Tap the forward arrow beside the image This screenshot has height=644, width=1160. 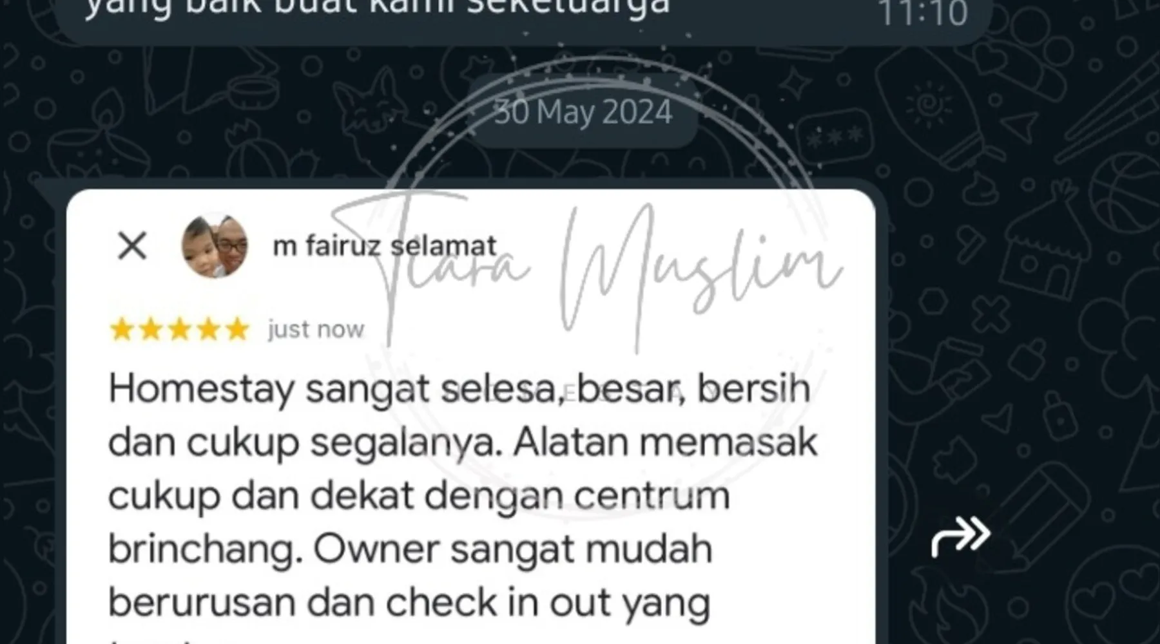click(x=960, y=536)
